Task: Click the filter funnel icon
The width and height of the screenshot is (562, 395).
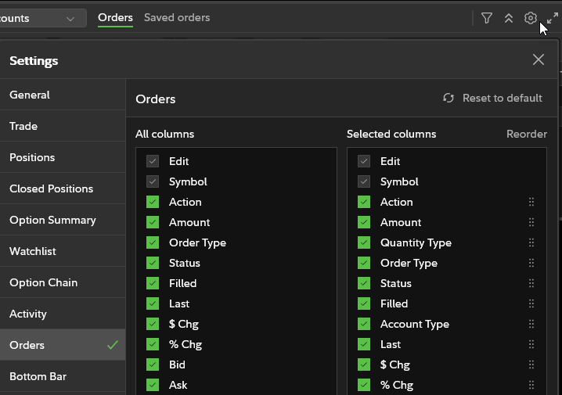Action: pyautogui.click(x=487, y=18)
